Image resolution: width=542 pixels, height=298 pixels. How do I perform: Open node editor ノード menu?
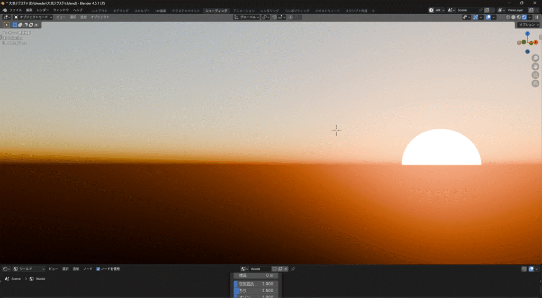[88, 269]
